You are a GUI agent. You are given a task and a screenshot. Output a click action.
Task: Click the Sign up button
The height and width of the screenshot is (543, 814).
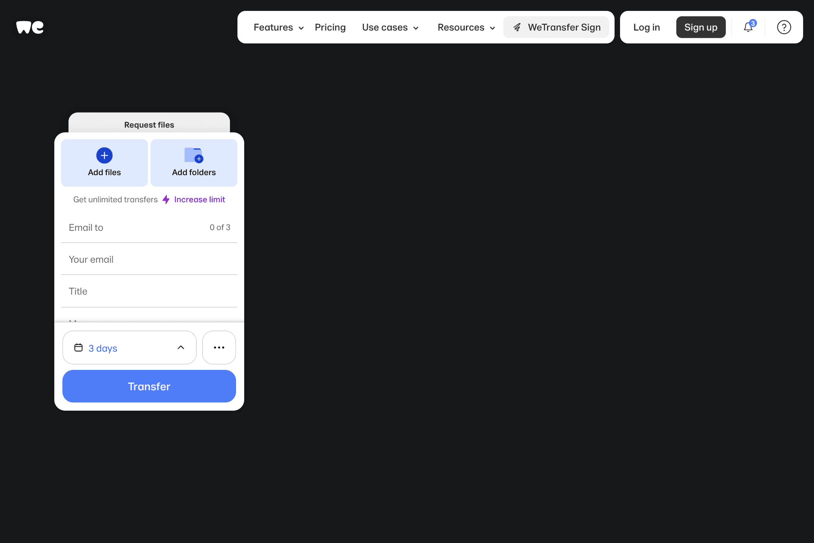701,27
